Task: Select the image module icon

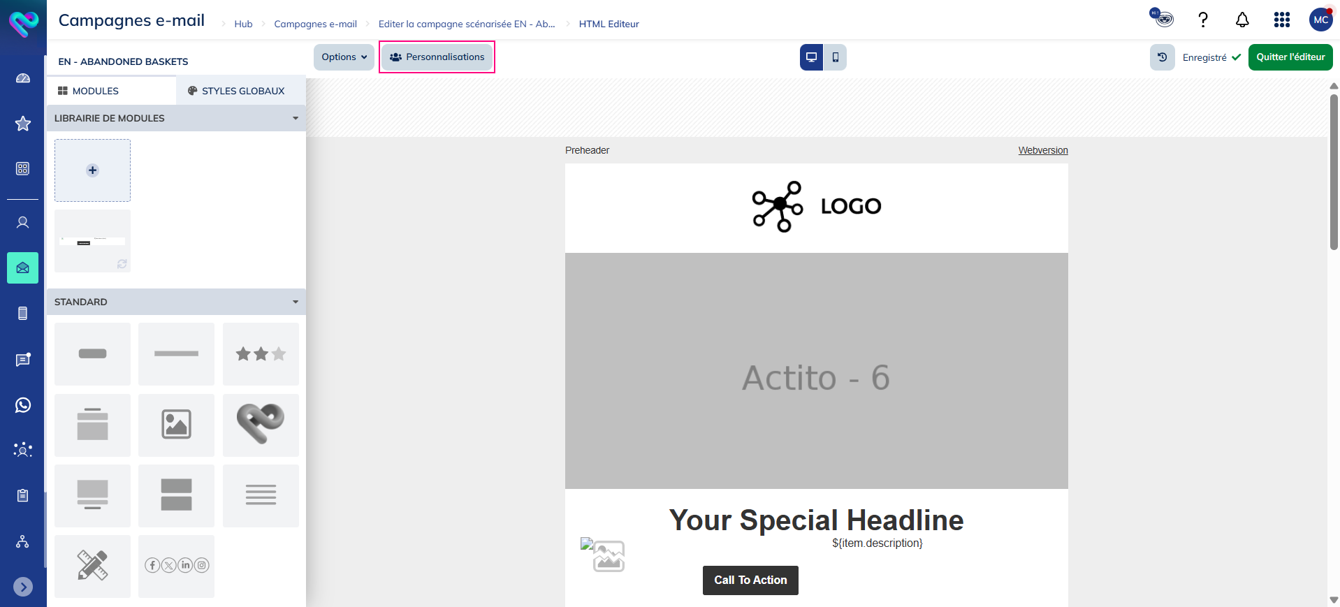Action: pyautogui.click(x=176, y=425)
